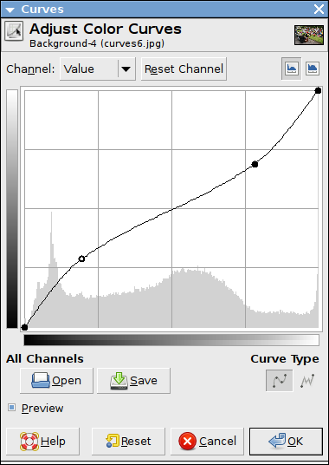Select the hollow control point on the curve
The height and width of the screenshot is (465, 329).
81,259
